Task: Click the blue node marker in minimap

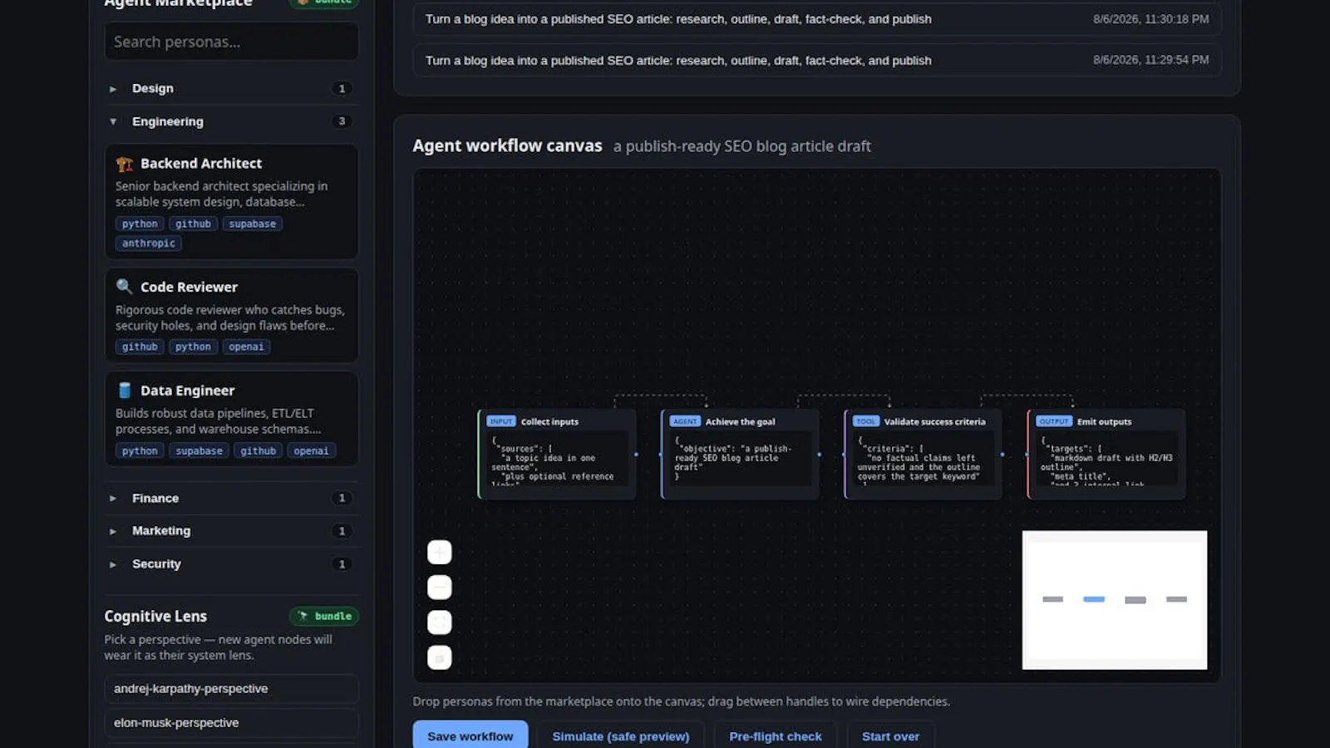Action: (x=1094, y=599)
